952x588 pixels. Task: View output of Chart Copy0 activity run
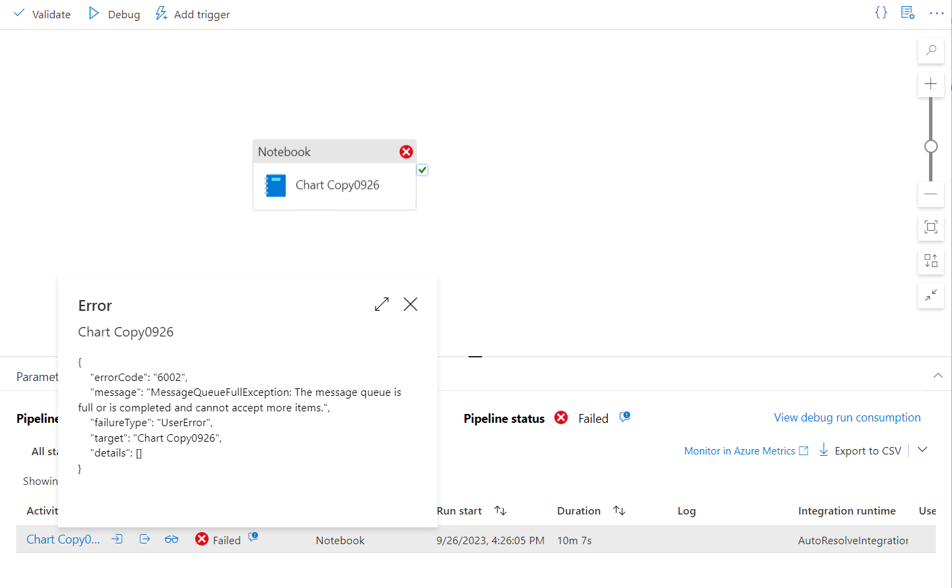click(x=144, y=539)
